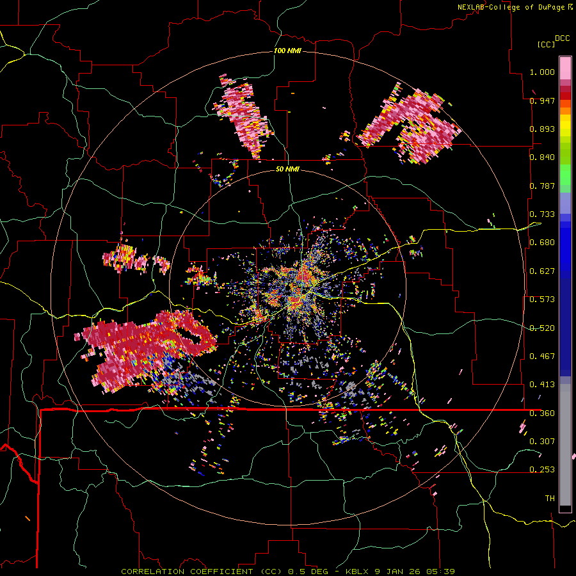Click the 0.733 scale value
The image size is (576, 576).
(x=542, y=214)
